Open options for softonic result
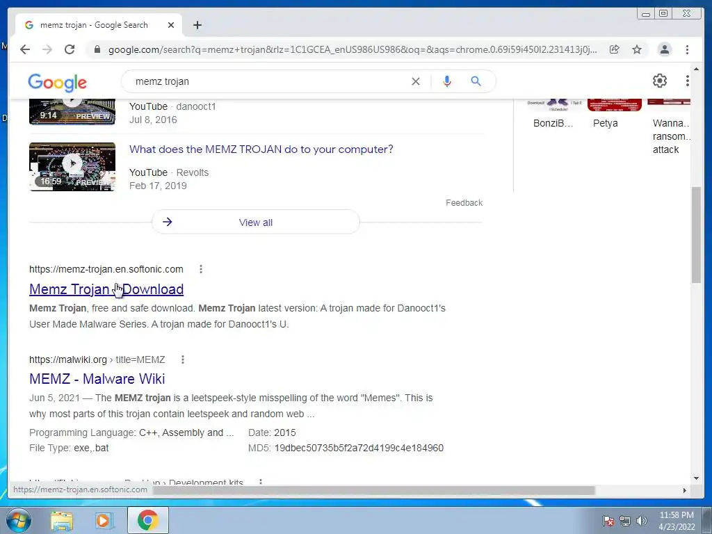The width and height of the screenshot is (712, 534). click(x=201, y=269)
